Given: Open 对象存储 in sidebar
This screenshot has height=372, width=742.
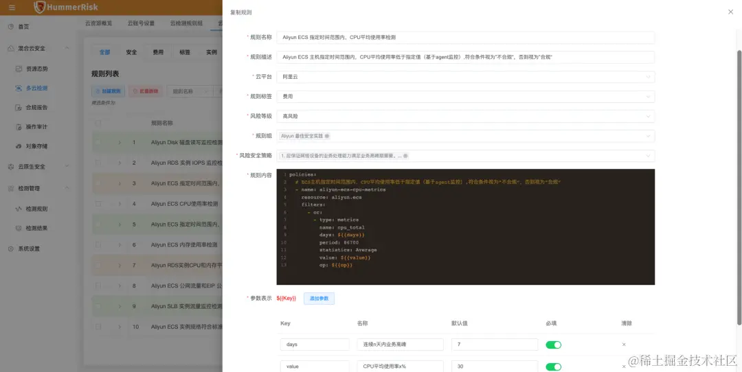Looking at the screenshot, I should tap(37, 146).
